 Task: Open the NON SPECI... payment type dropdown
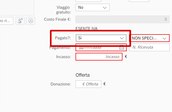(x=149, y=38)
